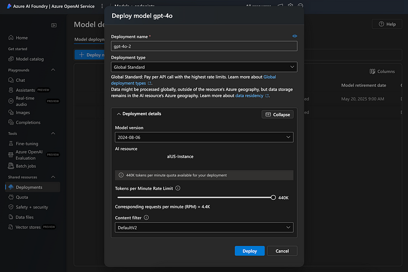Click the Images icon in Playgrounds
This screenshot has height=272, width=408.
point(11,112)
